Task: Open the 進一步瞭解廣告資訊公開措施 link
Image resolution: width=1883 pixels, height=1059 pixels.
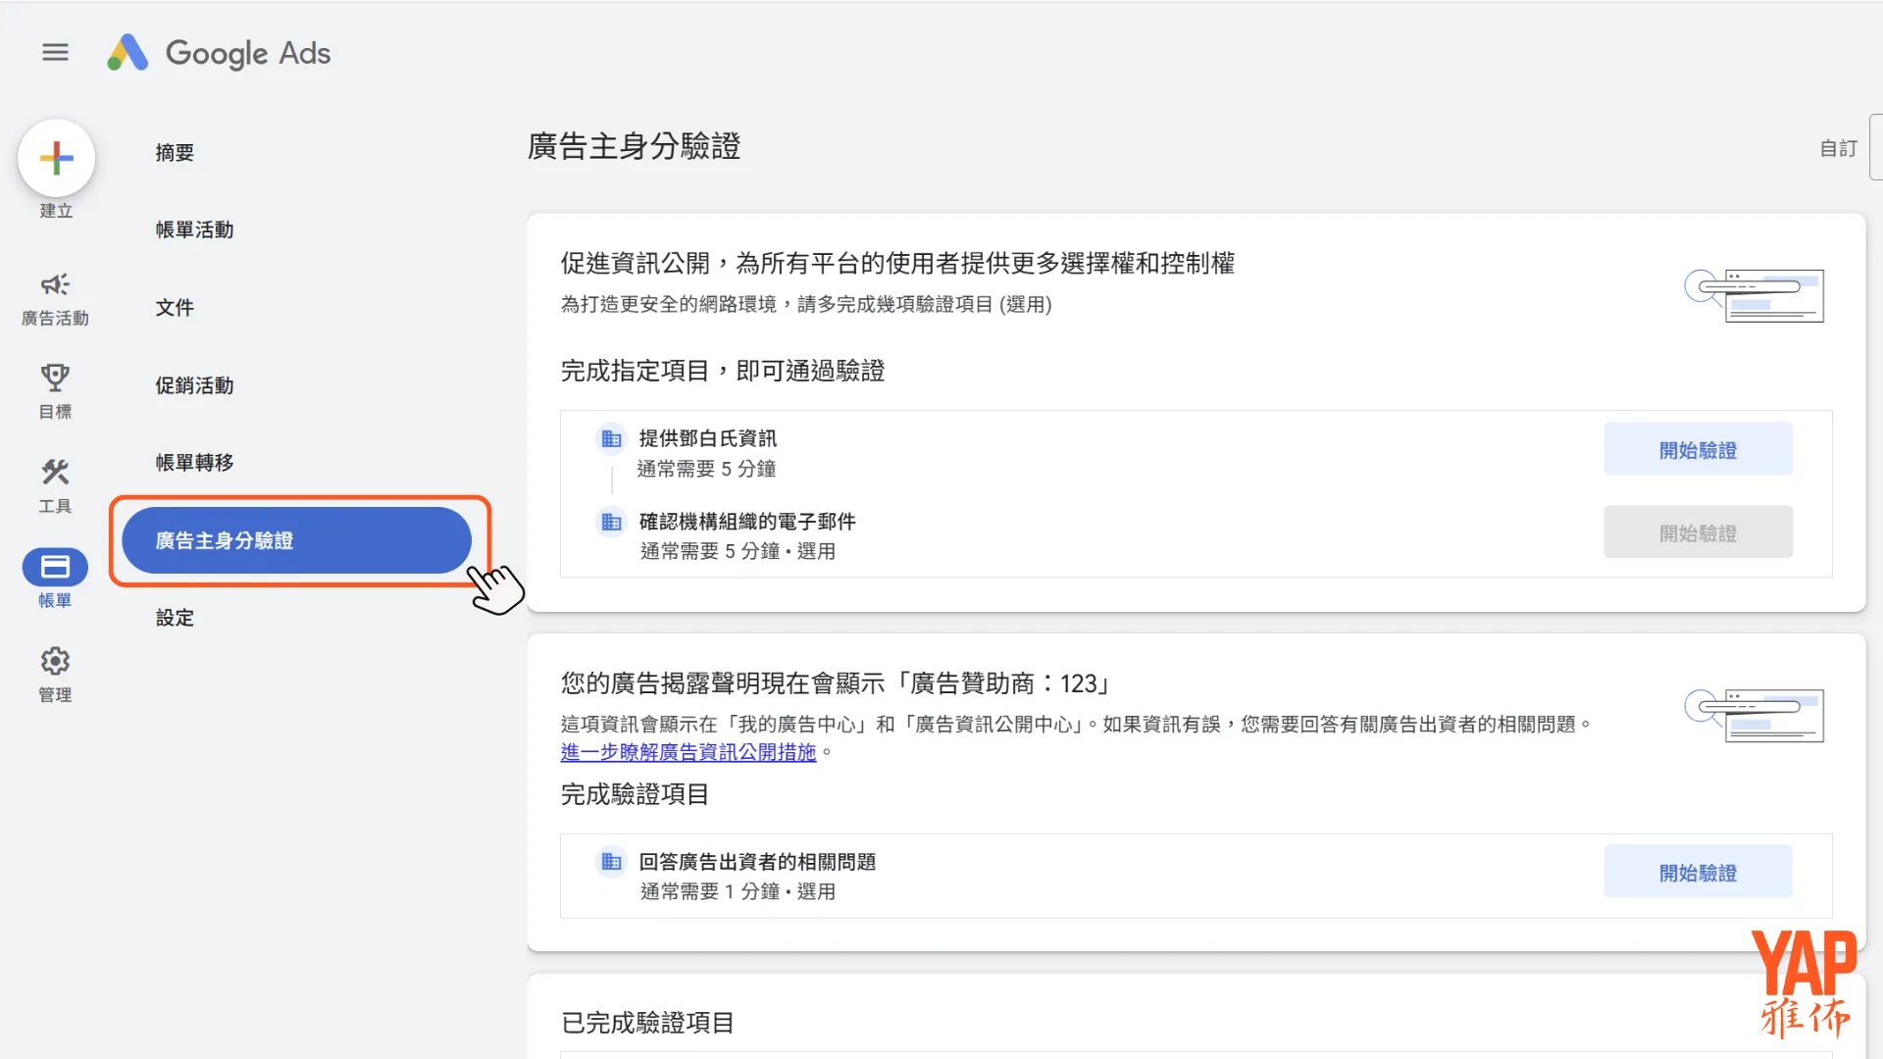Action: pos(687,752)
